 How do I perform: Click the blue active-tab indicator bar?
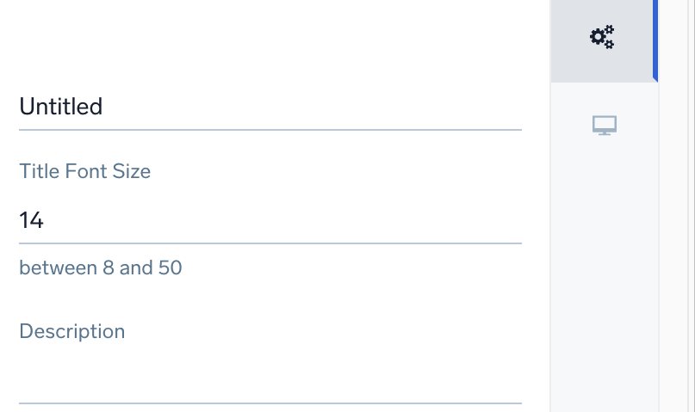coord(655,39)
